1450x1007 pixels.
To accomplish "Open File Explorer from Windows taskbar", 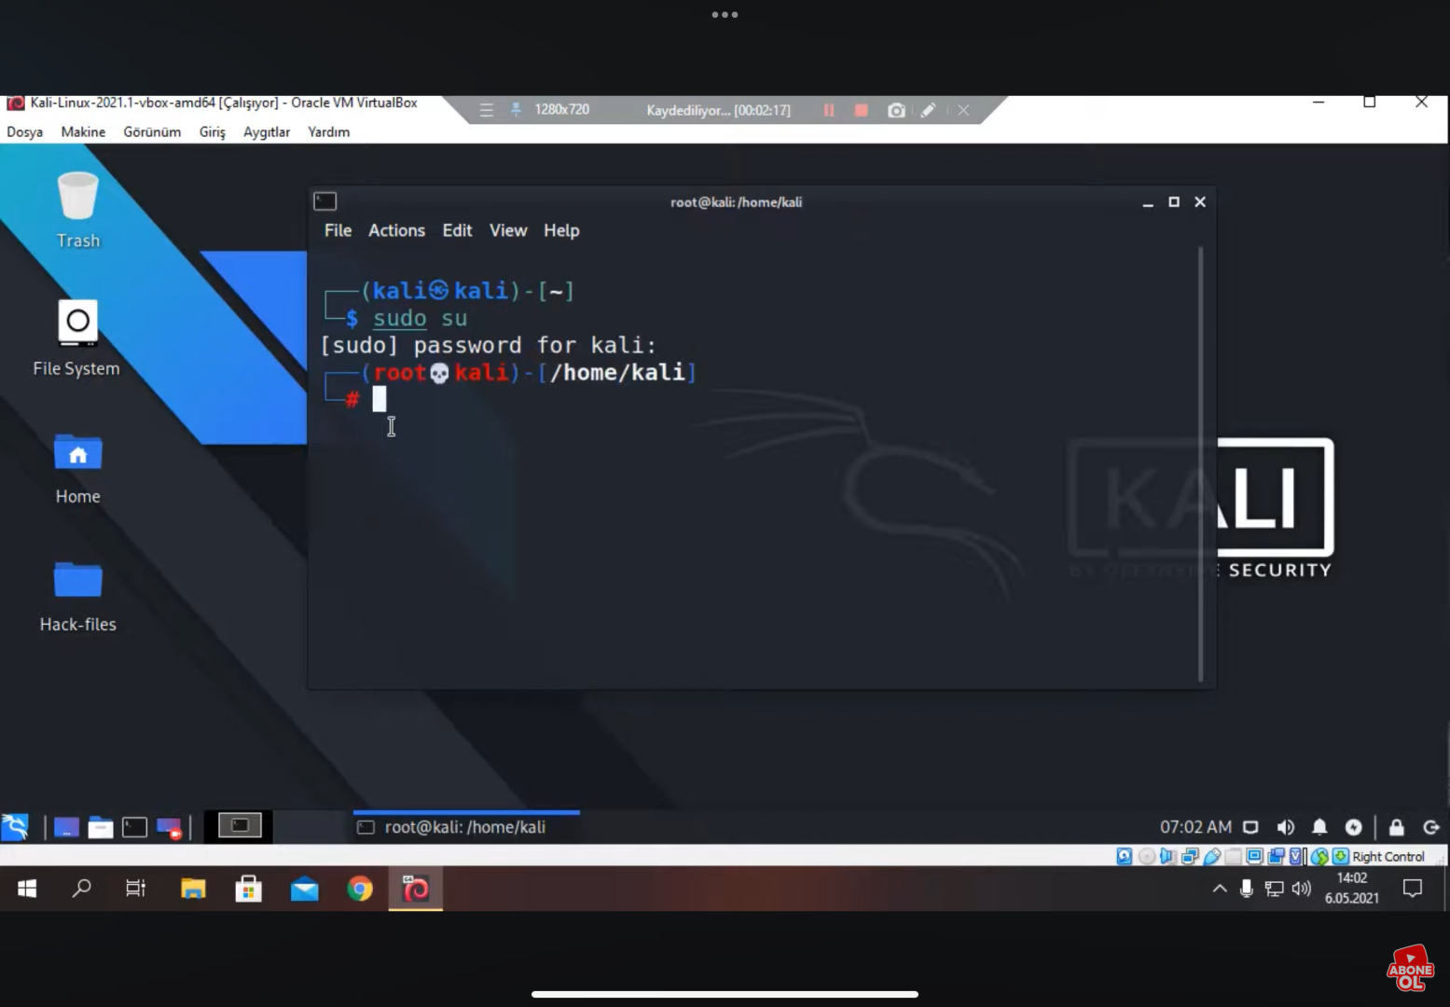I will (x=193, y=889).
